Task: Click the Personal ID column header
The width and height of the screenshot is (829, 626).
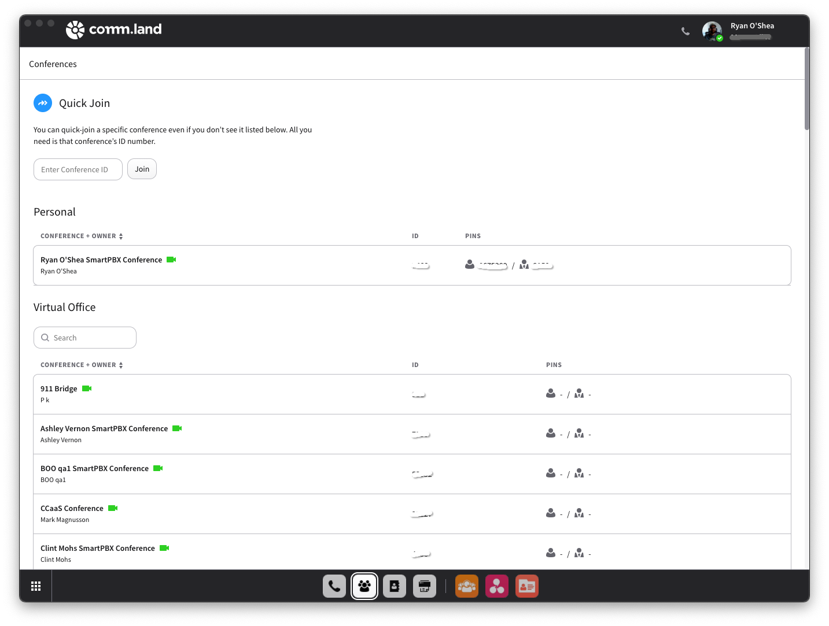Action: coord(415,236)
